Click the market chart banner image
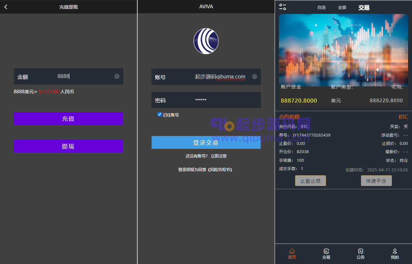This screenshot has height=264, width=412. tap(343, 50)
